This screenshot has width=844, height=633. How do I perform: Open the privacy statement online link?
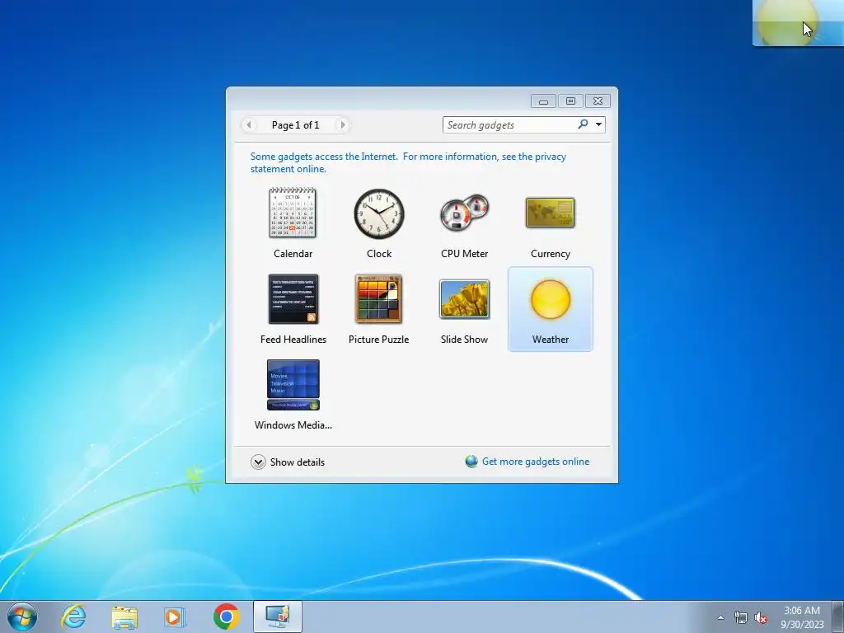(408, 162)
